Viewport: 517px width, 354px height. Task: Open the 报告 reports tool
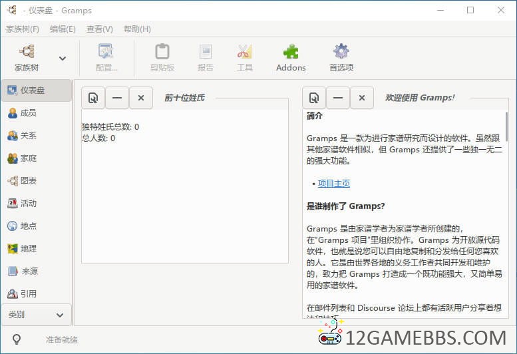(x=206, y=58)
